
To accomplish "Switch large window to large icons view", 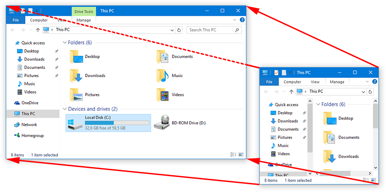I will click(x=240, y=155).
